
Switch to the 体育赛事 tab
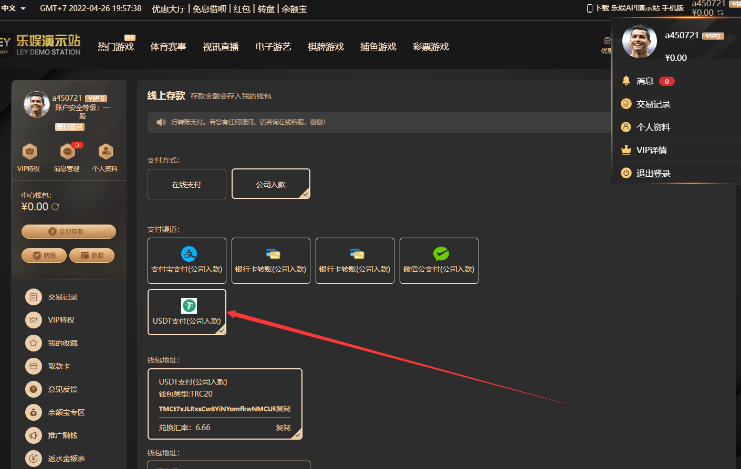pyautogui.click(x=169, y=46)
